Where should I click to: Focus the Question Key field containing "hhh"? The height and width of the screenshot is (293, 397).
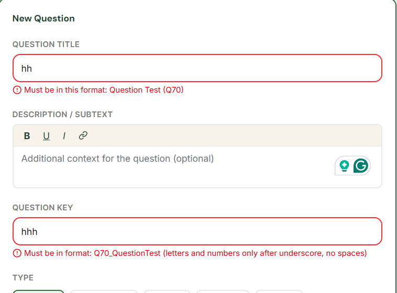pyautogui.click(x=197, y=231)
